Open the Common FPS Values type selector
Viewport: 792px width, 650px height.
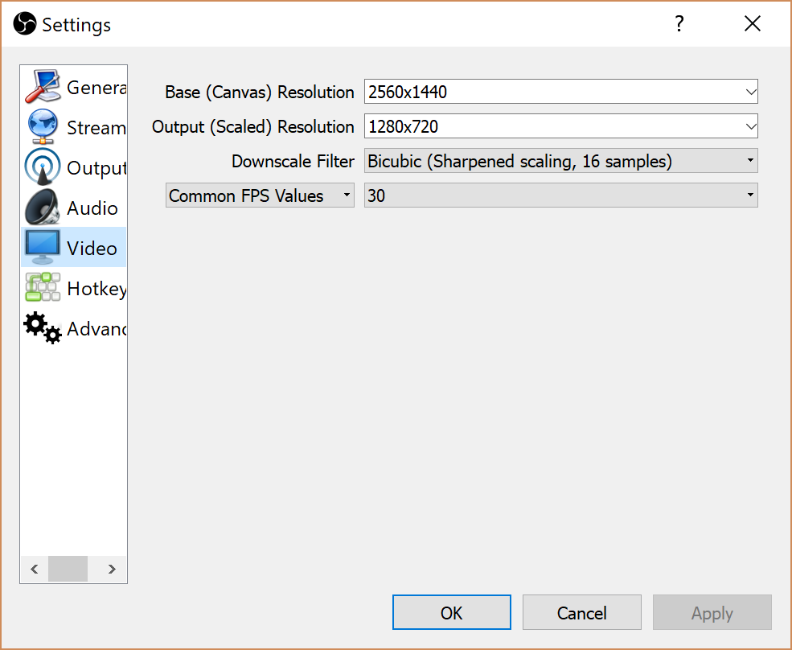click(260, 195)
